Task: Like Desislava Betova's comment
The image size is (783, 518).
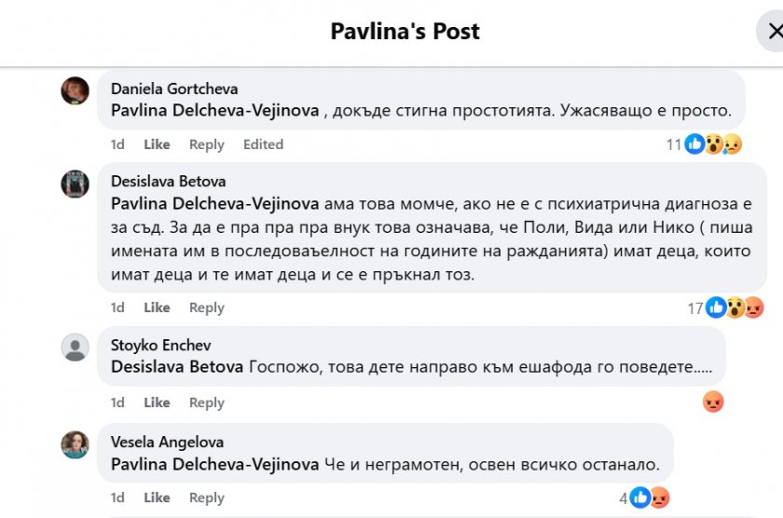Action: 157,307
